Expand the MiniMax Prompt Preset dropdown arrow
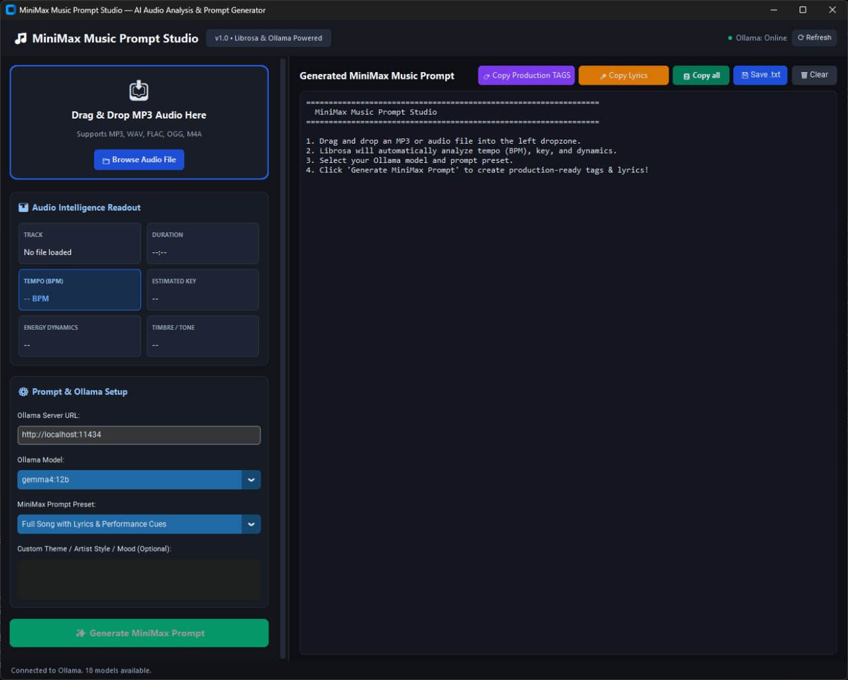 coord(251,524)
